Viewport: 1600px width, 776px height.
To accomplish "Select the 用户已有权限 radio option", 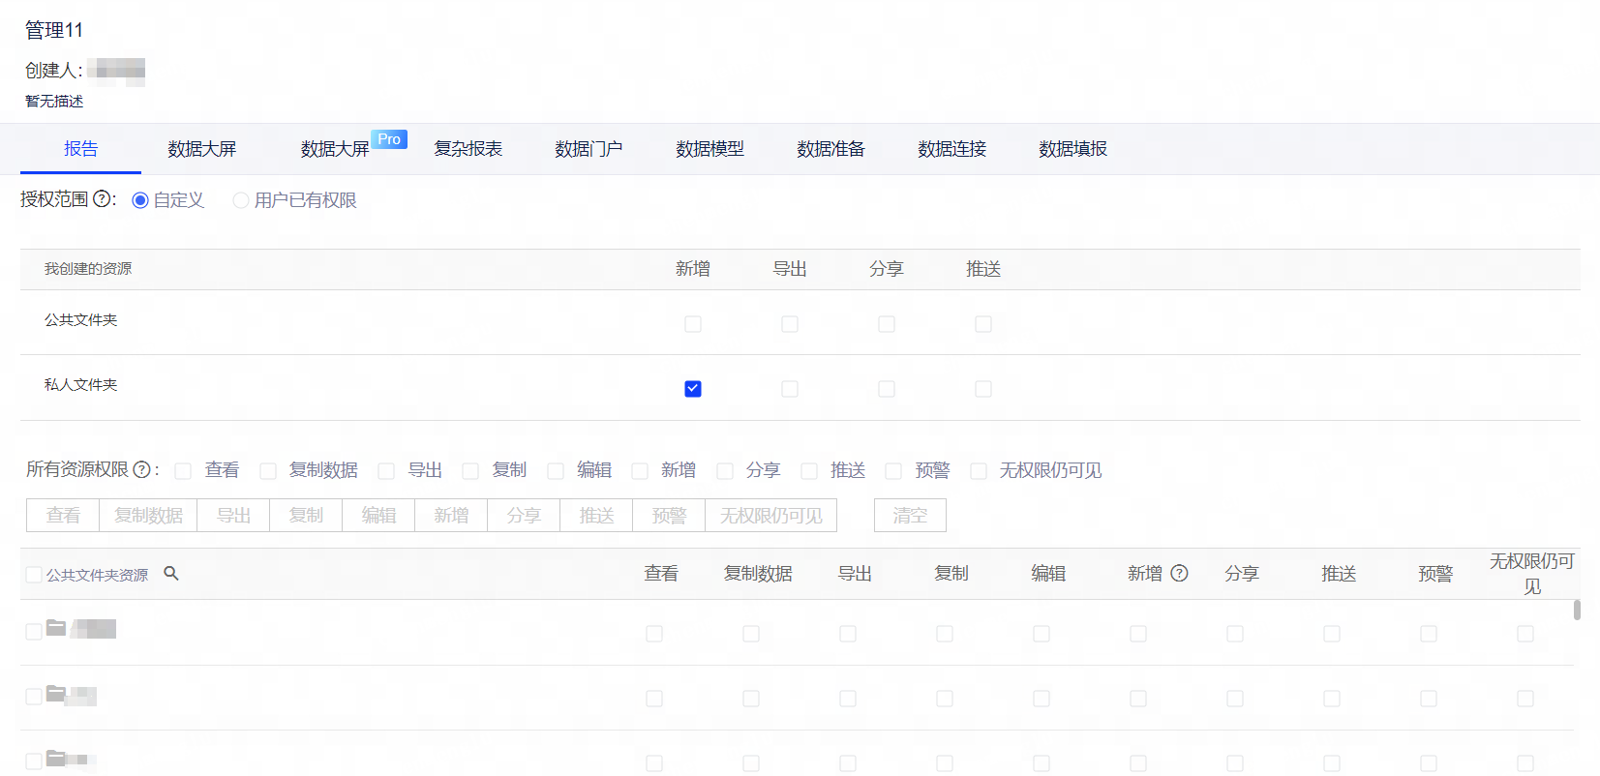I will 241,200.
